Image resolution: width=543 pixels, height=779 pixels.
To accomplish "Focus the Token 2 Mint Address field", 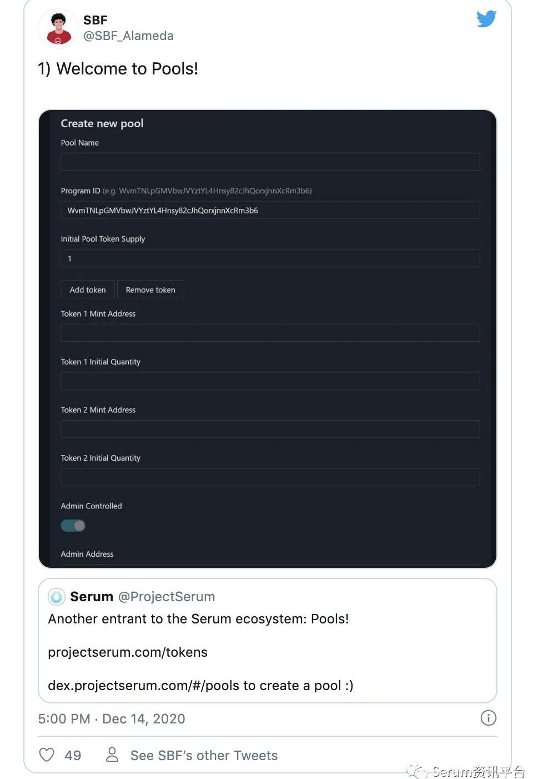I will pos(270,429).
